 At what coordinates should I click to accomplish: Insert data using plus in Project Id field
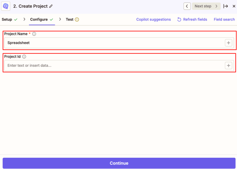tap(229, 66)
